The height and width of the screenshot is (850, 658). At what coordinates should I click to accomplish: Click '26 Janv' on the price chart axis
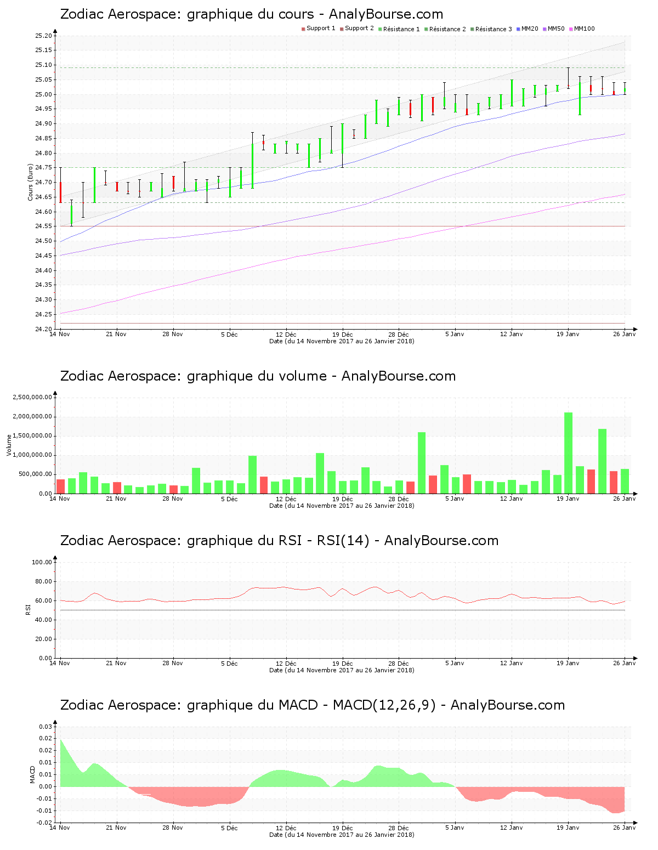tap(625, 334)
